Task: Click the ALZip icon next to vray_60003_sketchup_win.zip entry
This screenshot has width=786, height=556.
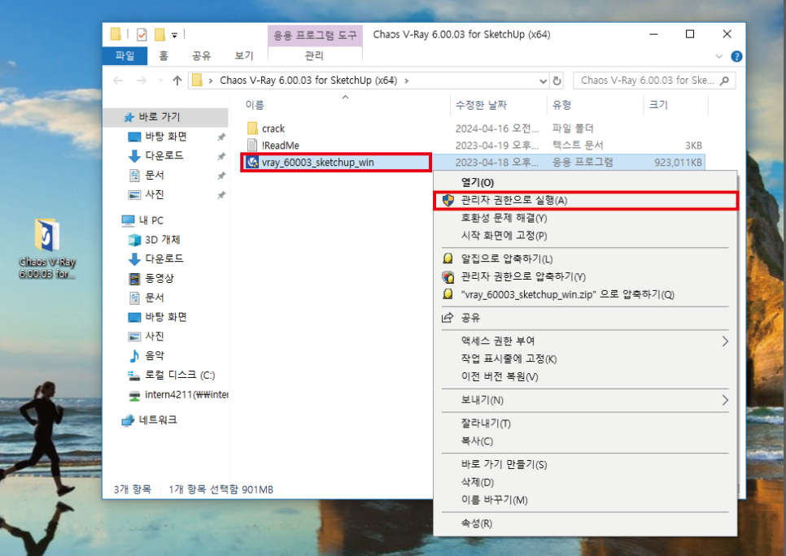Action: tap(448, 294)
